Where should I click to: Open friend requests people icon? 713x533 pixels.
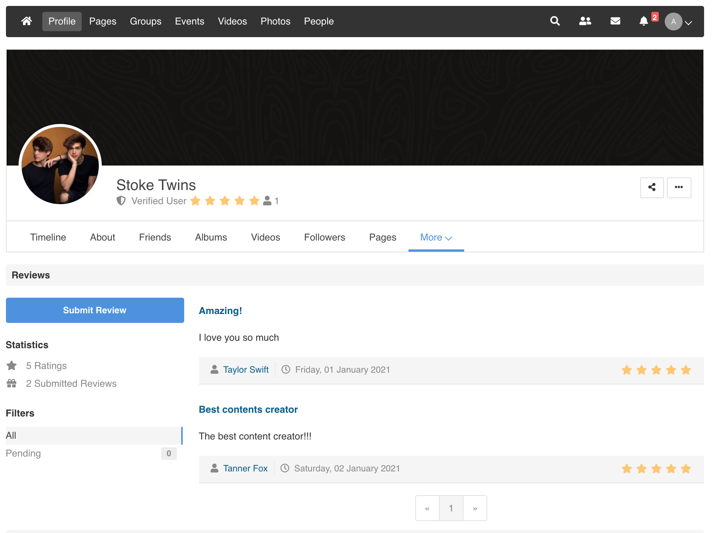click(x=585, y=21)
